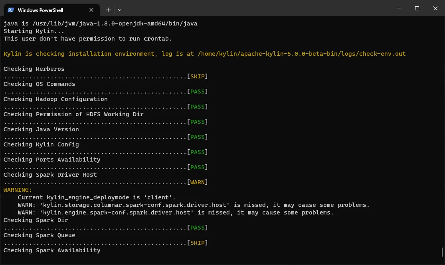Image resolution: width=445 pixels, height=265 pixels.
Task: Maximize the terminal window
Action: [x=417, y=8]
